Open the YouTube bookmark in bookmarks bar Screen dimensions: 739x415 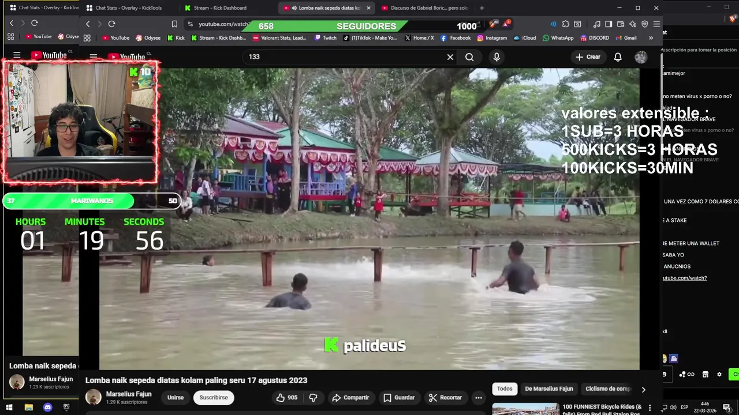tap(115, 38)
